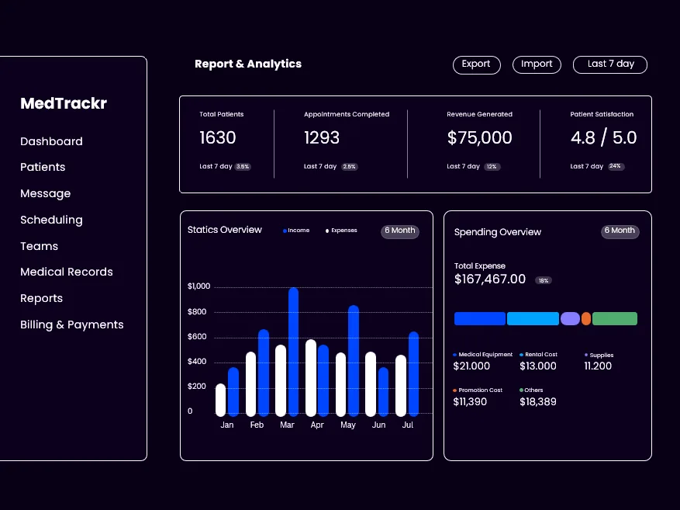Image resolution: width=680 pixels, height=510 pixels.
Task: Select Scheduling from the sidebar
Action: [51, 220]
